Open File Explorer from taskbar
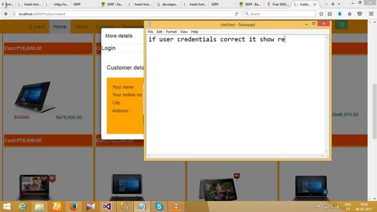The height and width of the screenshot is (212, 377). (x=39, y=207)
